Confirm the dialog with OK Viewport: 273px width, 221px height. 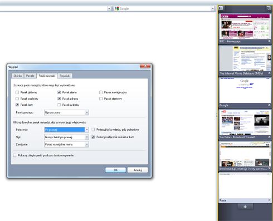115,170
